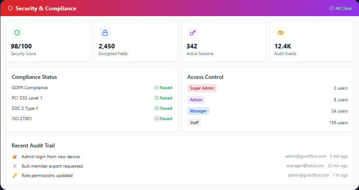Select the Manager role badge
The image size is (359, 190).
(x=198, y=111)
